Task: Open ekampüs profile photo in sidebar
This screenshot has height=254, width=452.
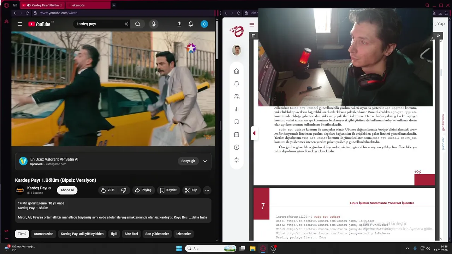Action: tap(237, 50)
